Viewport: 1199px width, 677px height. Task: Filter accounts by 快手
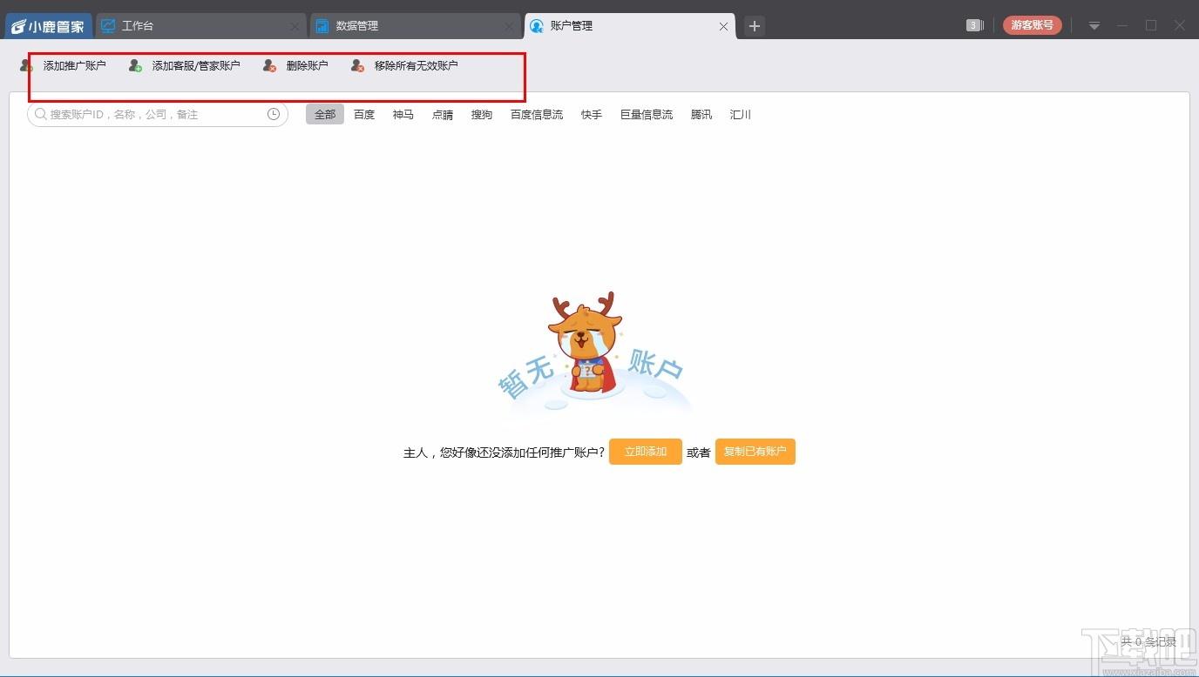point(592,114)
